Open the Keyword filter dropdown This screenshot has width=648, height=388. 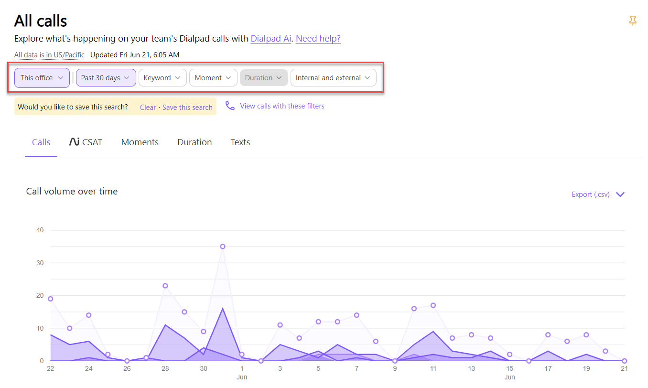click(162, 78)
